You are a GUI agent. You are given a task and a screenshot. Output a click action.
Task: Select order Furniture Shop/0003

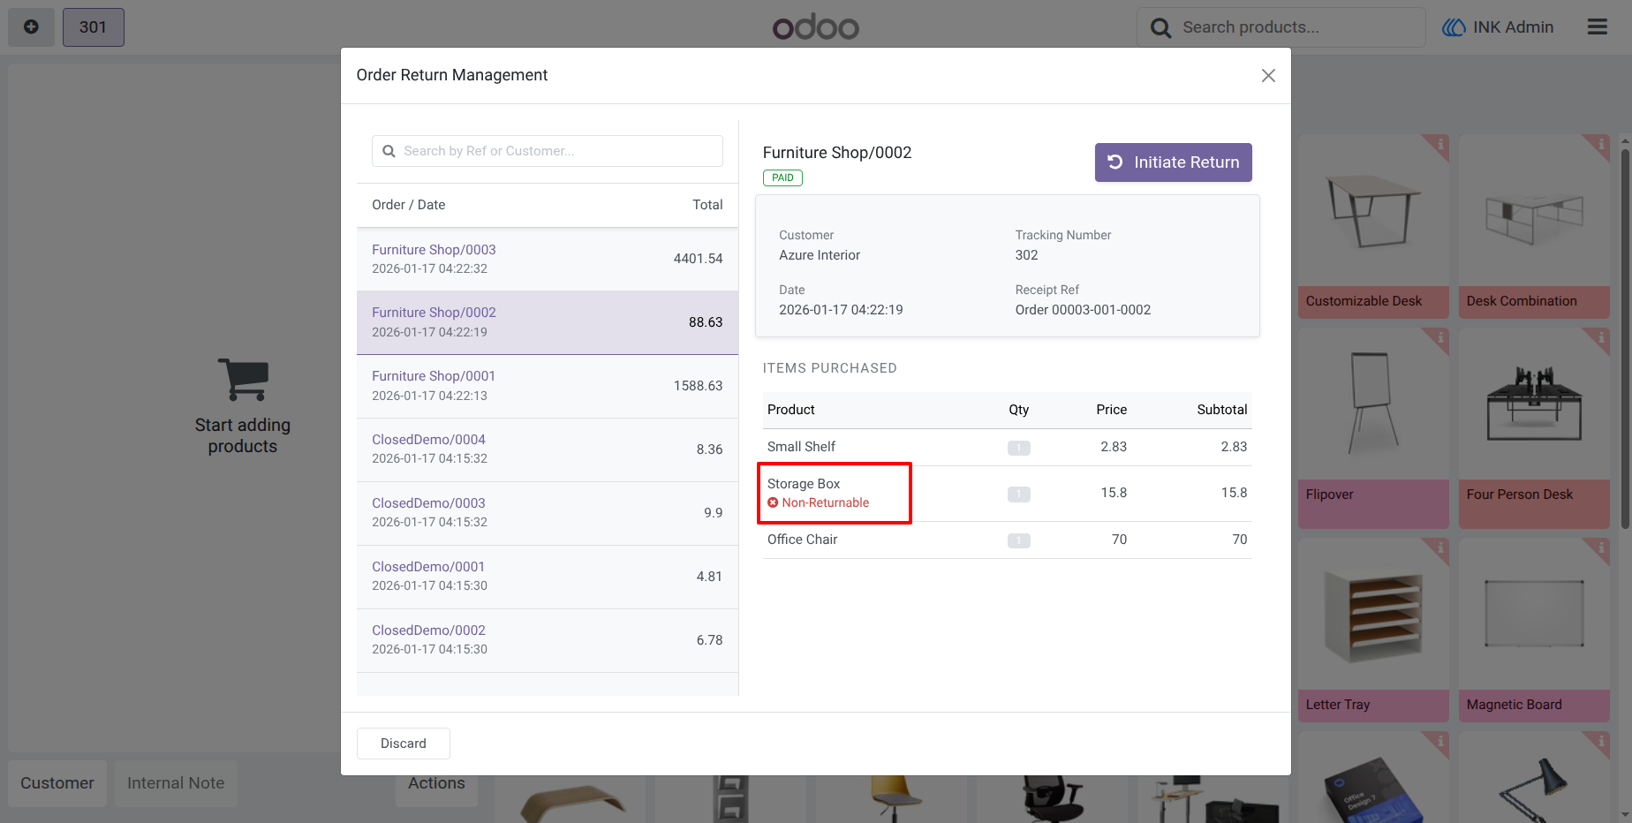pyautogui.click(x=548, y=260)
